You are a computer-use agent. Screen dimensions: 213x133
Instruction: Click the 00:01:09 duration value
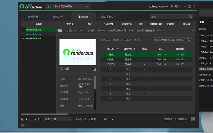pyautogui.click(x=161, y=59)
